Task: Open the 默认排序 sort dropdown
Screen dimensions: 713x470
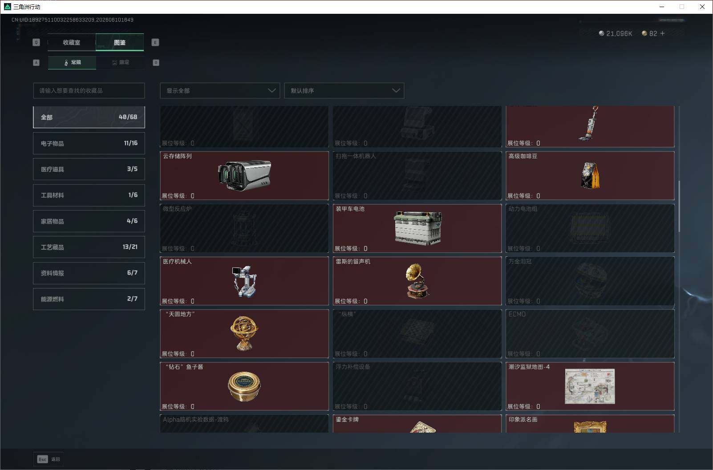Action: point(344,90)
